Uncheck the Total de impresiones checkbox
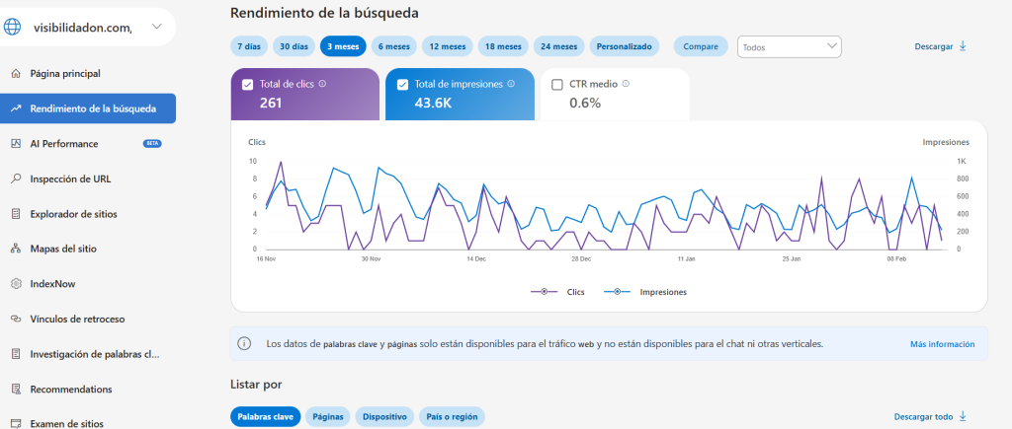This screenshot has width=1012, height=429. pos(402,85)
